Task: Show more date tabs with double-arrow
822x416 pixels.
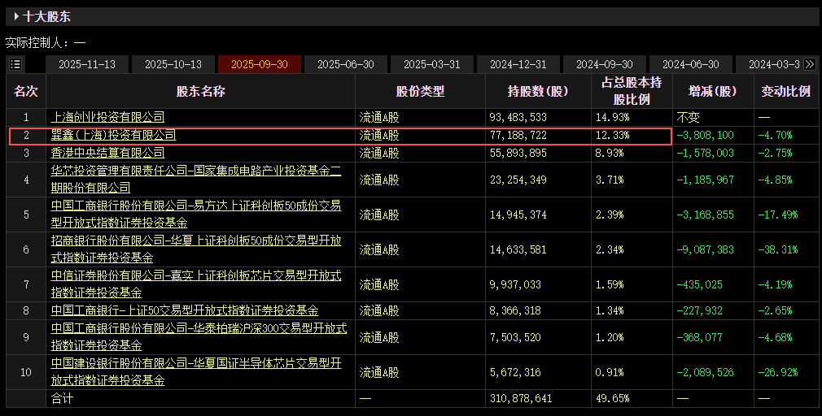Action: 810,64
